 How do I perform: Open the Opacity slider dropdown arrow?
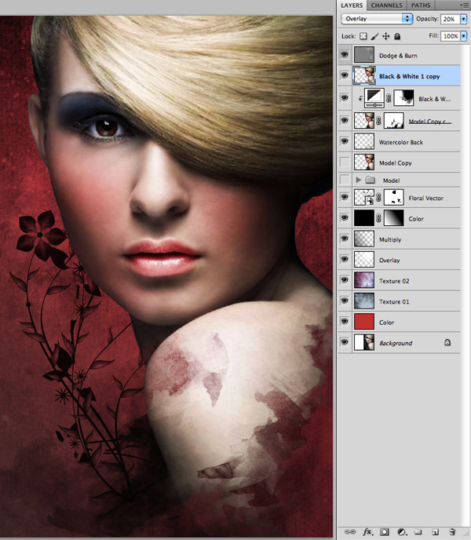pyautogui.click(x=463, y=18)
